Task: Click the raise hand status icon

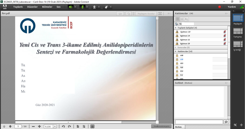Action: pyautogui.click(x=106, y=7)
